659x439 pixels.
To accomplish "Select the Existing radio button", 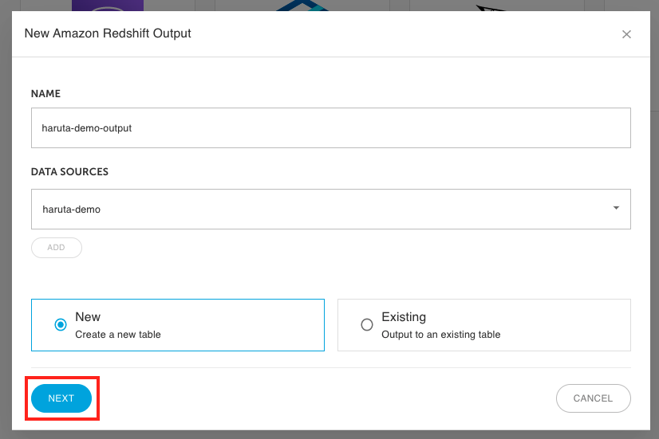I will point(367,324).
